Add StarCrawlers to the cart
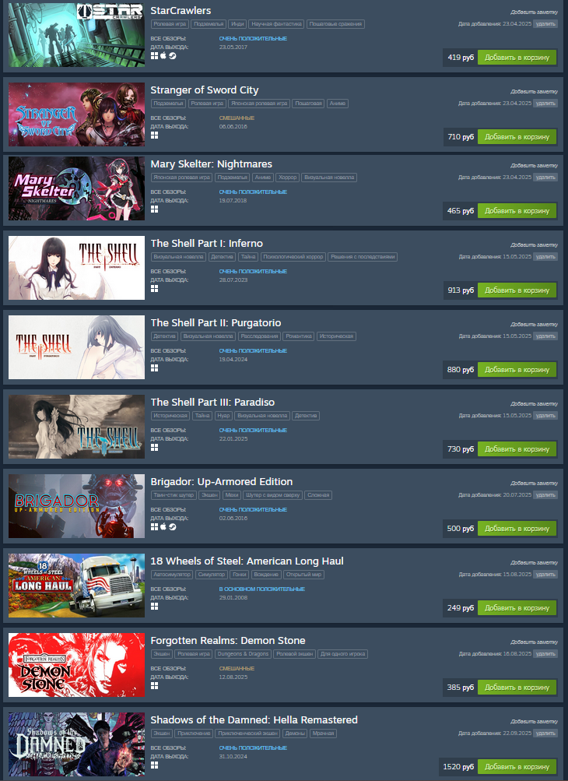 [517, 58]
